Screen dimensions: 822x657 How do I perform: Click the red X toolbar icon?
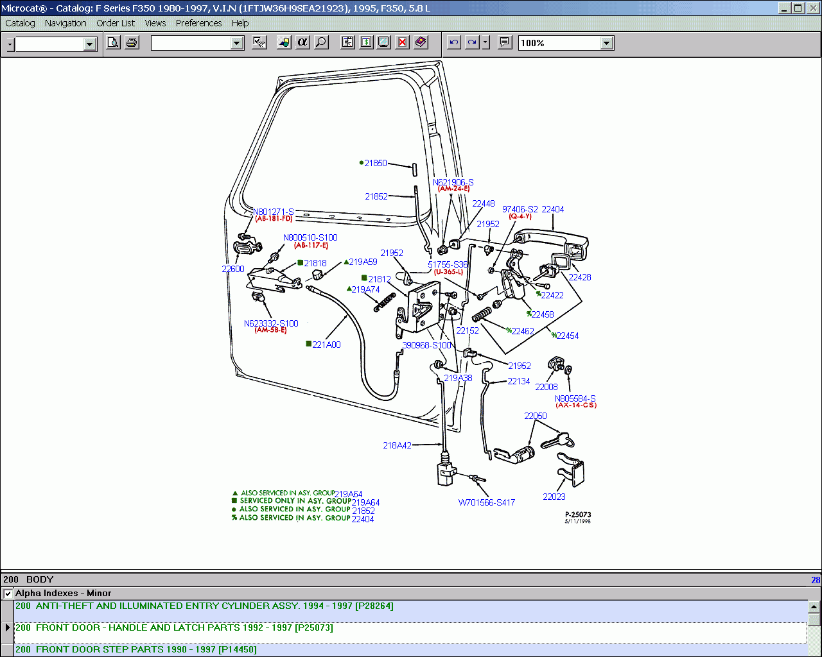[402, 43]
